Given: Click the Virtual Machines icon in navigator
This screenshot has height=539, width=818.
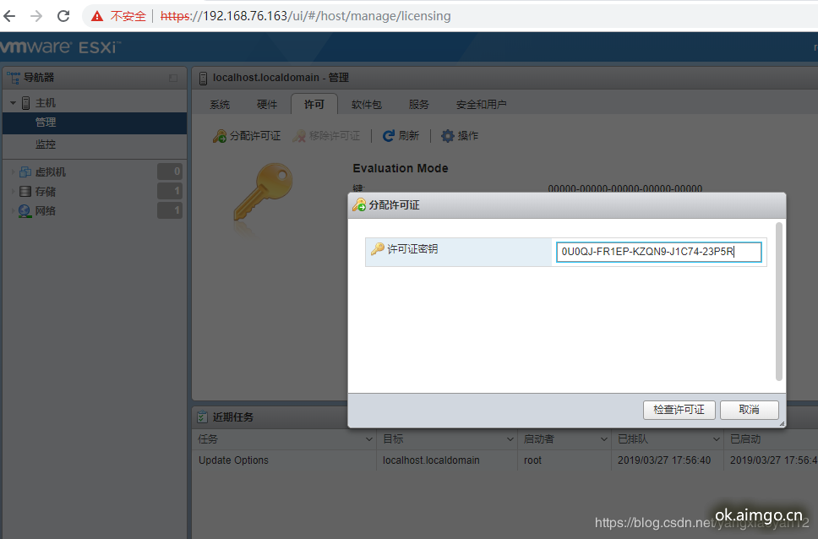Looking at the screenshot, I should [25, 172].
